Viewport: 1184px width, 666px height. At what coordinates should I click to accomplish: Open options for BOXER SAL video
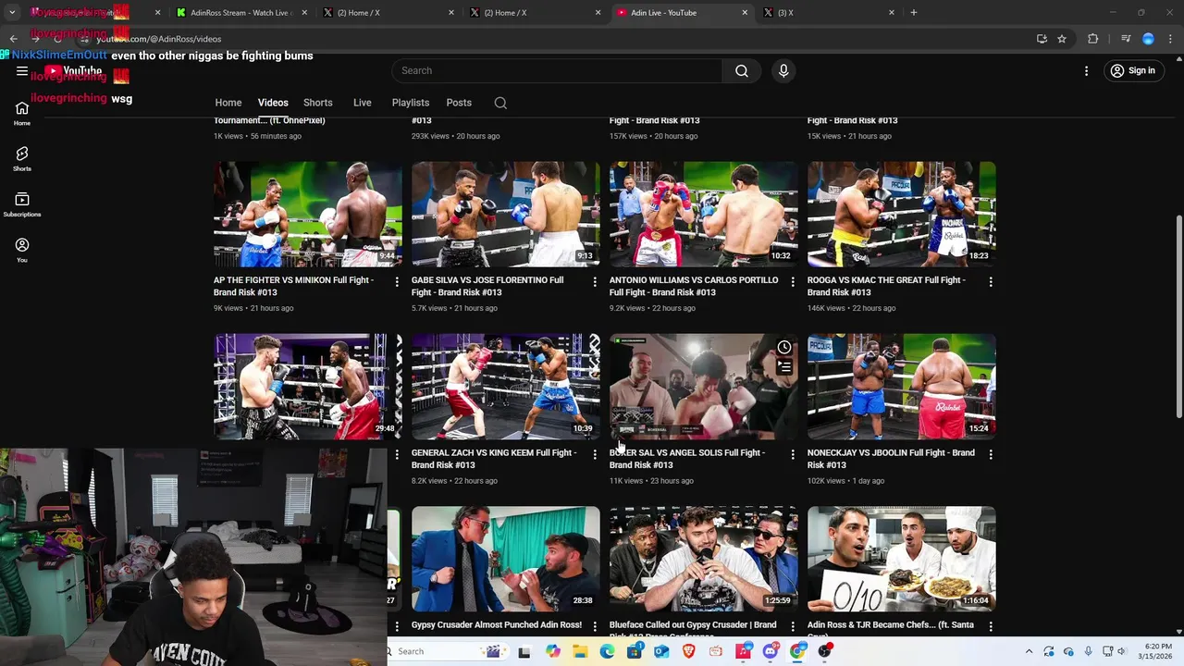tap(793, 454)
